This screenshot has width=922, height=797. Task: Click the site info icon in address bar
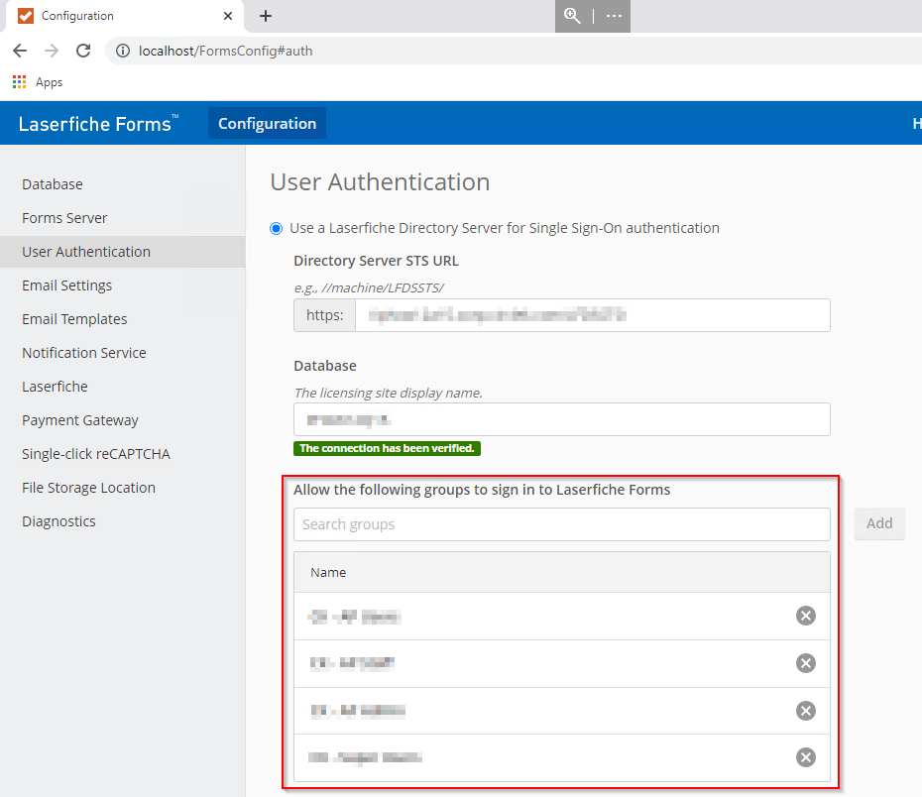pos(123,52)
